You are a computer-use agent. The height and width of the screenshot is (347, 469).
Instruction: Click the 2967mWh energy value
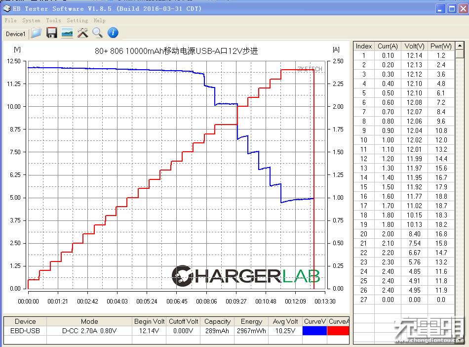click(251, 331)
